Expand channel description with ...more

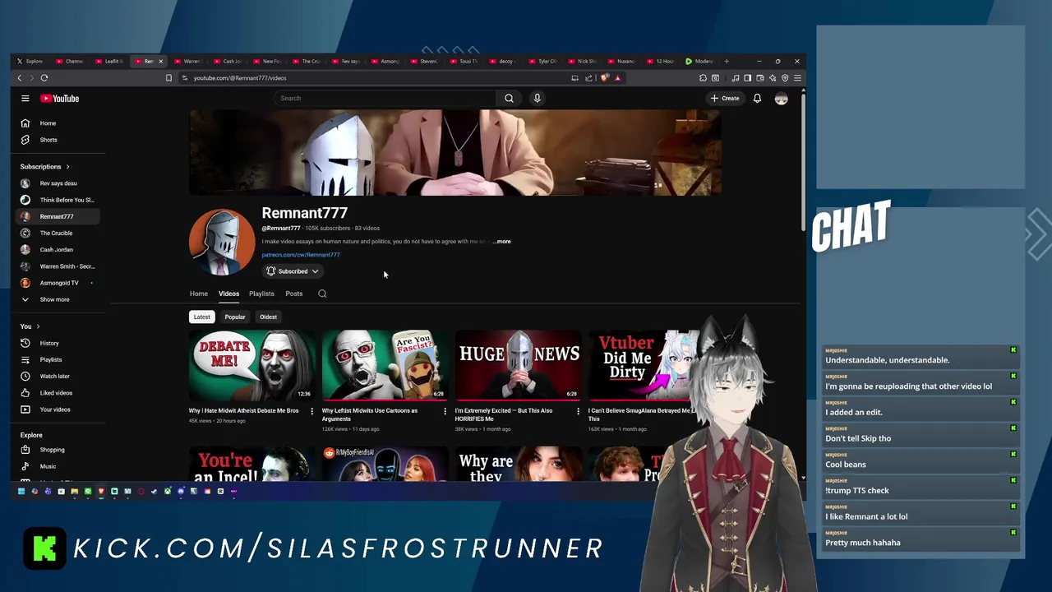(502, 242)
